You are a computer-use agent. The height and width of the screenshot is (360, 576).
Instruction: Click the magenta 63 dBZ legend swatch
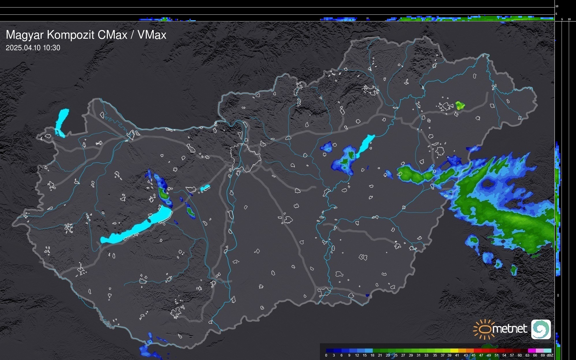532,350
